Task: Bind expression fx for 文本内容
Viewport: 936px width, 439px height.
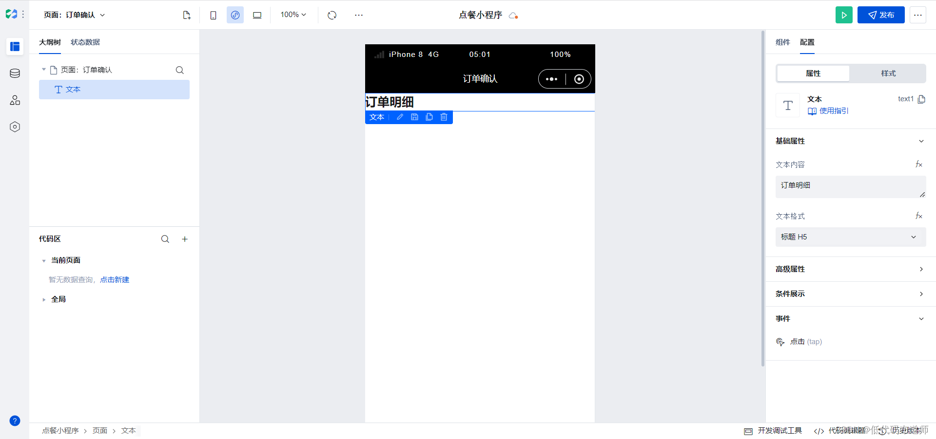Action: point(919,165)
